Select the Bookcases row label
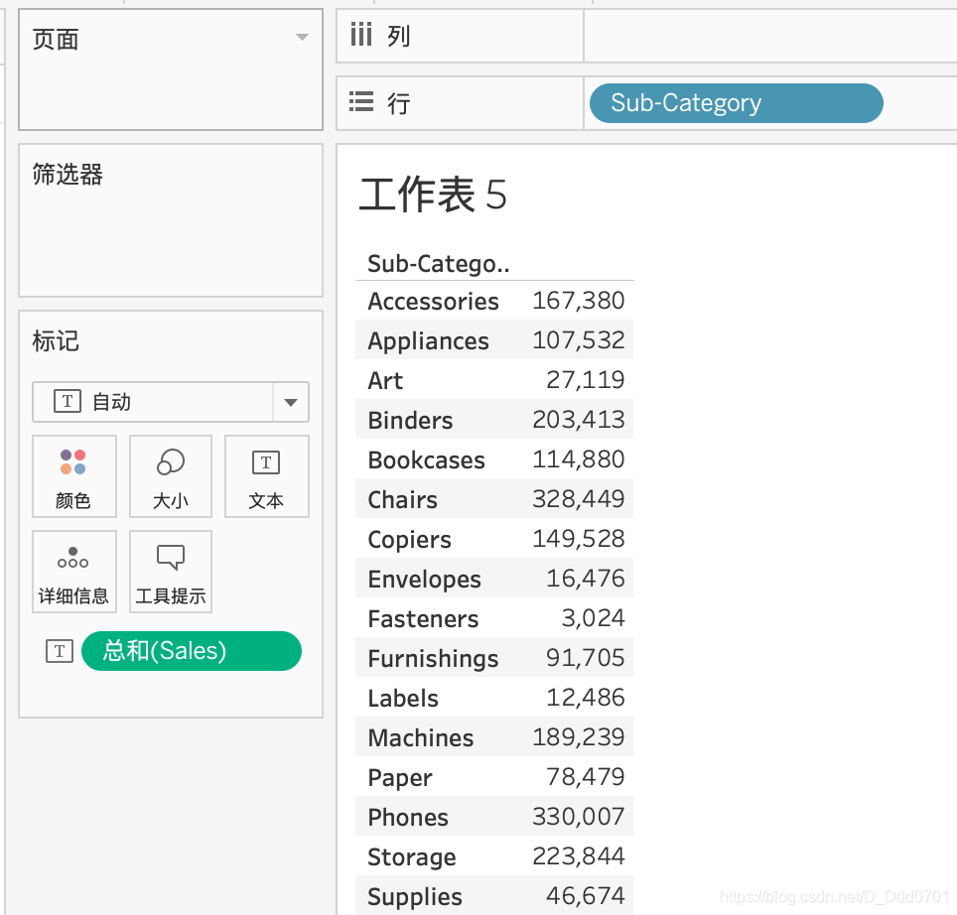This screenshot has width=957, height=915. coord(426,459)
